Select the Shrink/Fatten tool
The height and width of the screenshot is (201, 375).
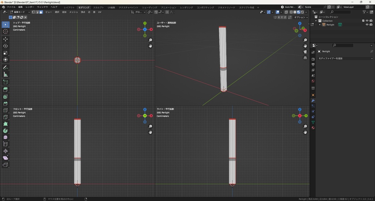[x=5, y=151]
